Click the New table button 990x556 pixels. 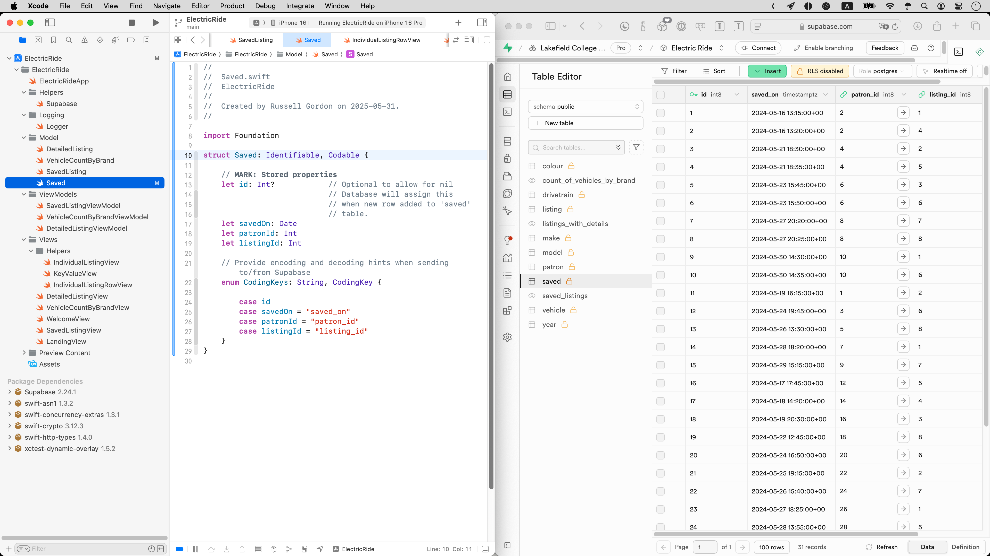585,123
